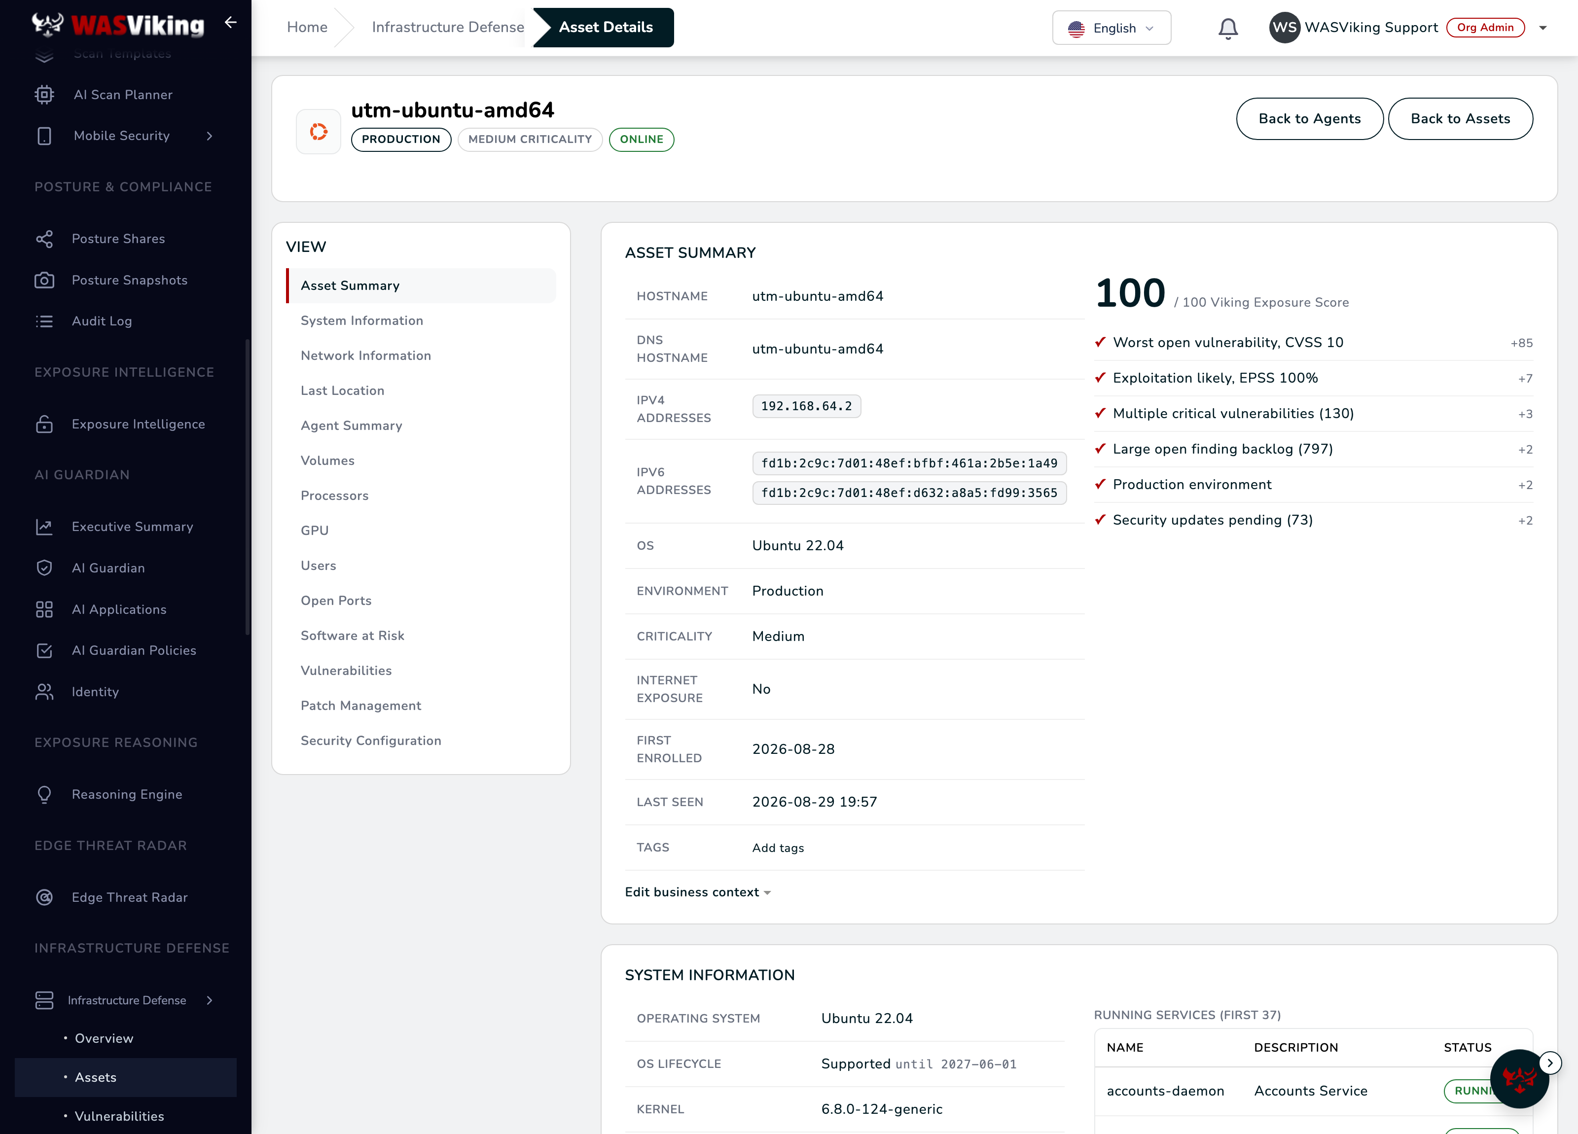Click PRODUCTION badge
Viewport: 1578px width, 1134px height.
[401, 139]
